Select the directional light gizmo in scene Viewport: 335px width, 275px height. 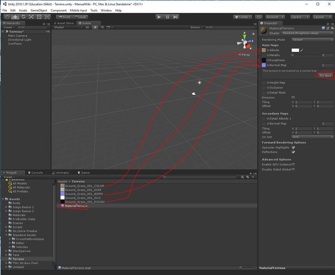coord(200,82)
